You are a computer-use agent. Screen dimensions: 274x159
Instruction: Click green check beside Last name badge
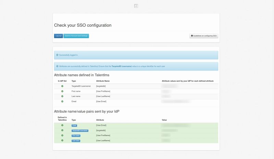click(x=62, y=140)
